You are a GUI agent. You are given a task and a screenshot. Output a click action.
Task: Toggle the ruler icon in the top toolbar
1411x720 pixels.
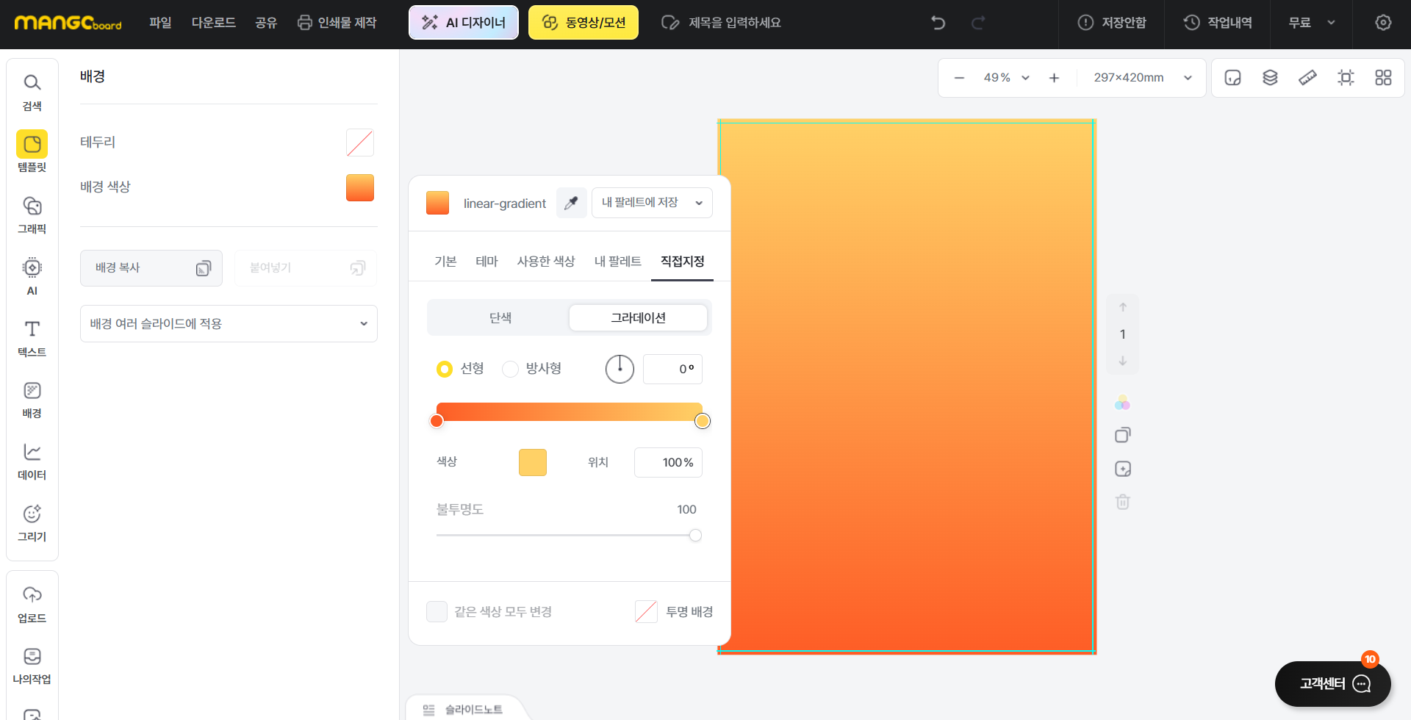1308,77
